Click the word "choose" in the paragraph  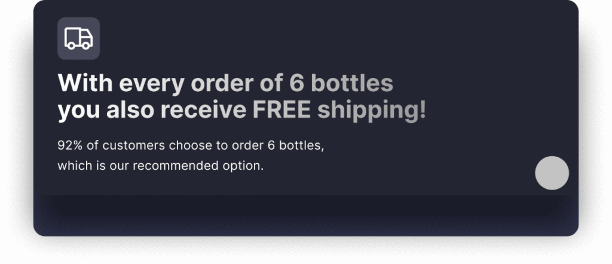click(x=187, y=145)
